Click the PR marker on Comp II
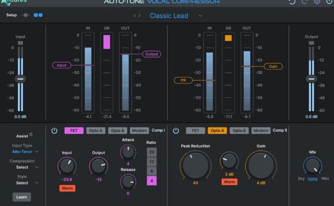 tap(183, 80)
